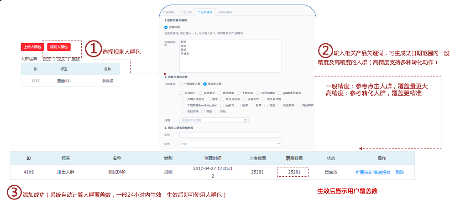Image resolution: width=455 pixels, height=204 pixels.
Task: Expand the 标签 dropdown arrow
Action: coord(278,144)
